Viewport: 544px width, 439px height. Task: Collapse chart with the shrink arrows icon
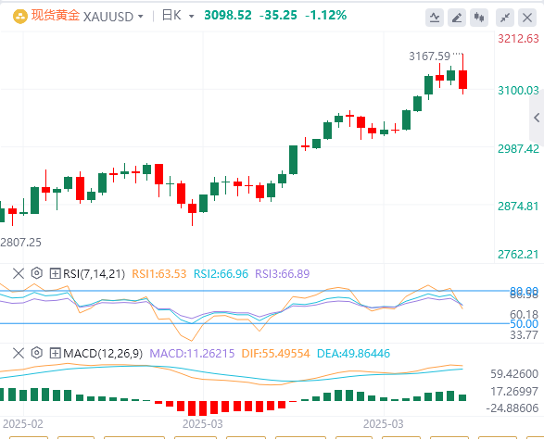click(x=505, y=18)
